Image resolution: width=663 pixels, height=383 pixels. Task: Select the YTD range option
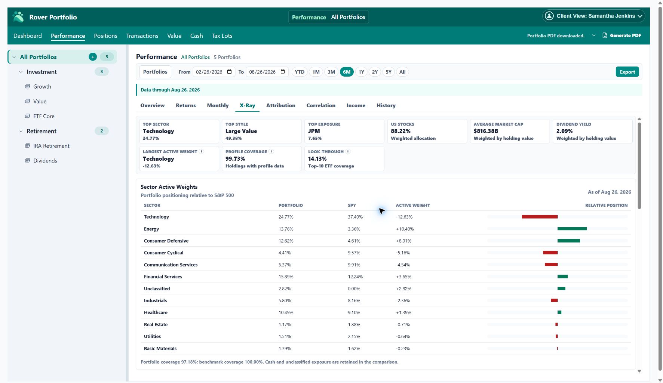click(300, 72)
